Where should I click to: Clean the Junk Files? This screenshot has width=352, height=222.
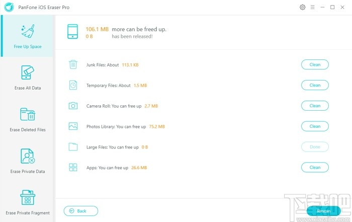(x=315, y=64)
